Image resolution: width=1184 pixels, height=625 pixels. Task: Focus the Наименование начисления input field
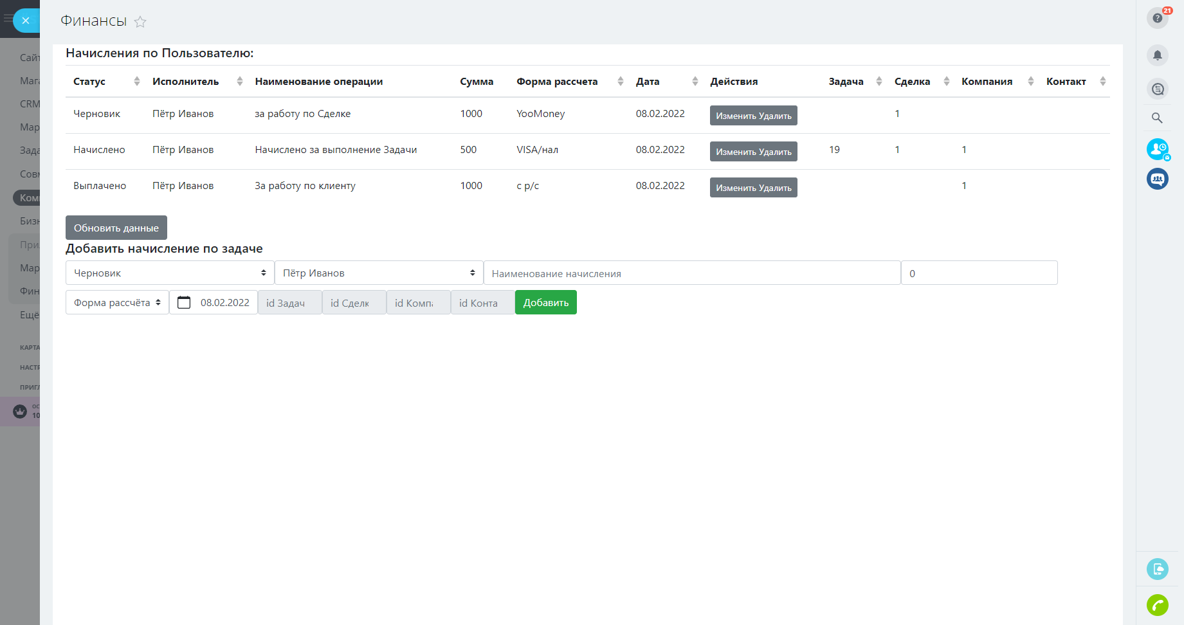pos(691,273)
